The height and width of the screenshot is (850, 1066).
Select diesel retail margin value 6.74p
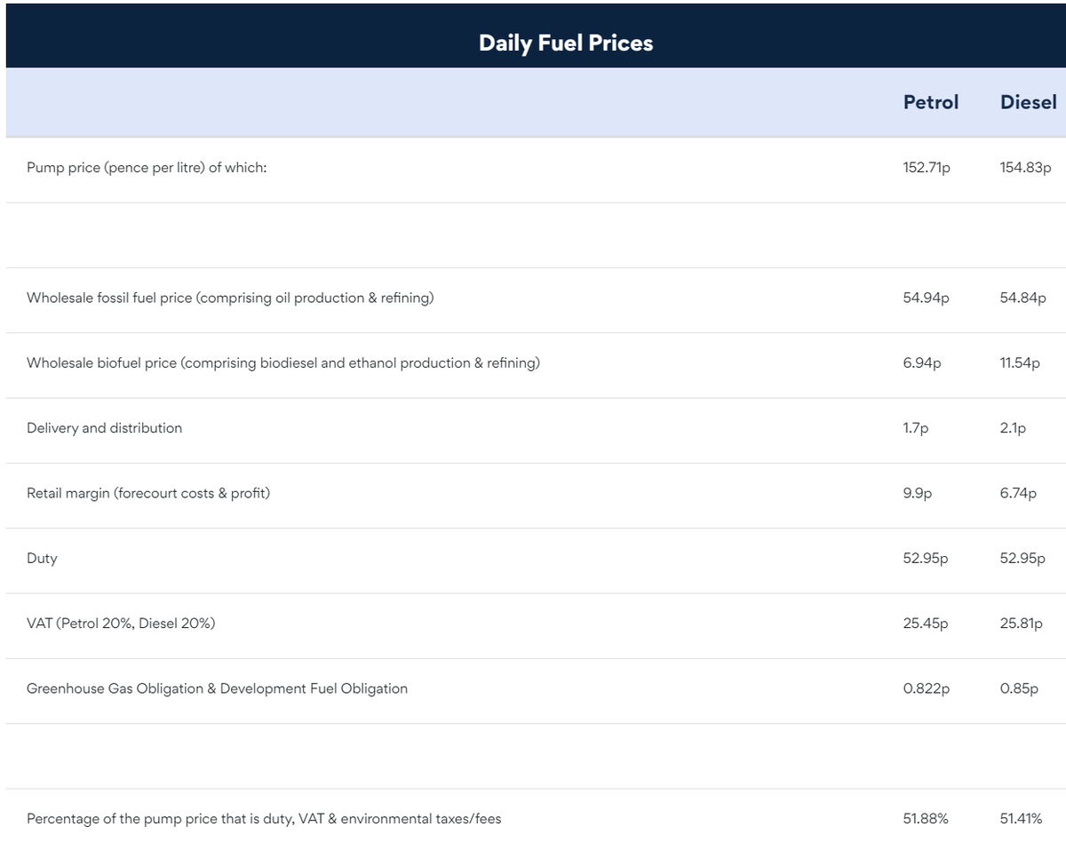click(x=1018, y=493)
